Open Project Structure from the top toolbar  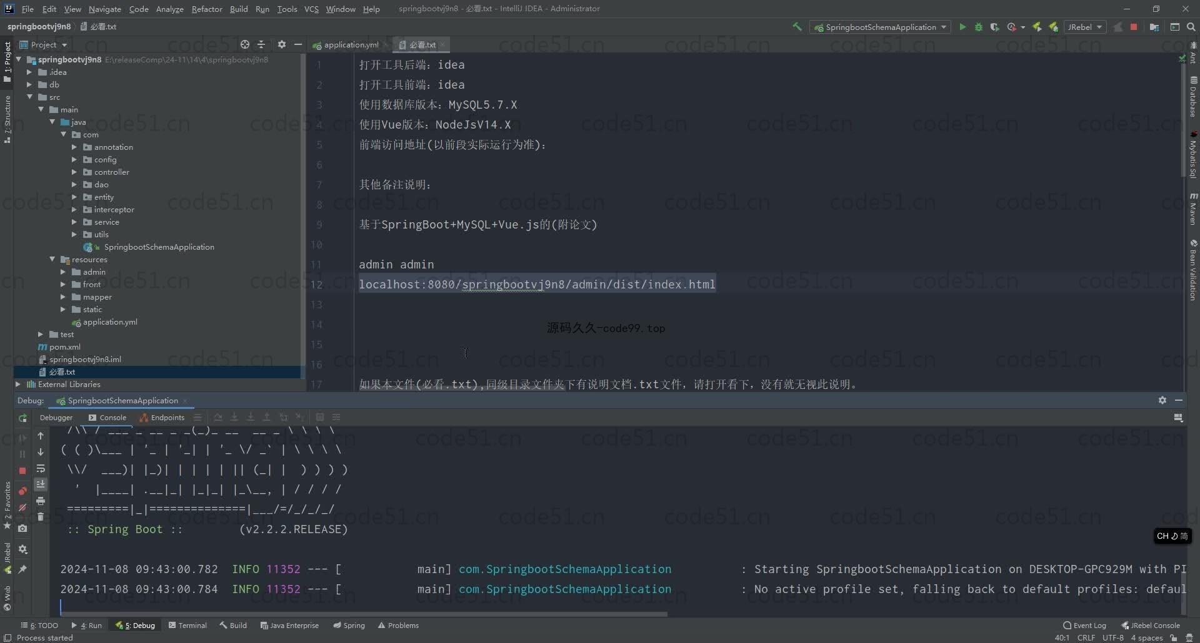1154,27
